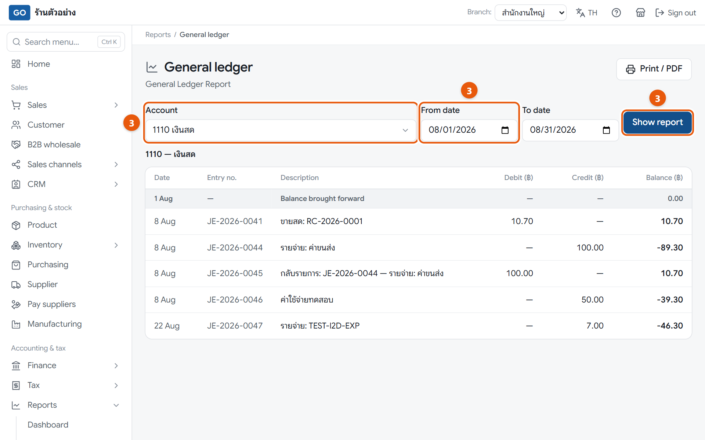Click the -46.30 balance value

tap(670, 326)
